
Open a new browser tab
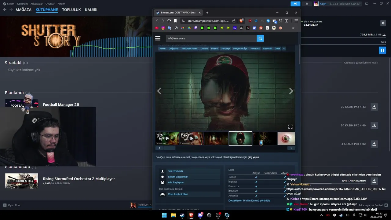coord(207,13)
